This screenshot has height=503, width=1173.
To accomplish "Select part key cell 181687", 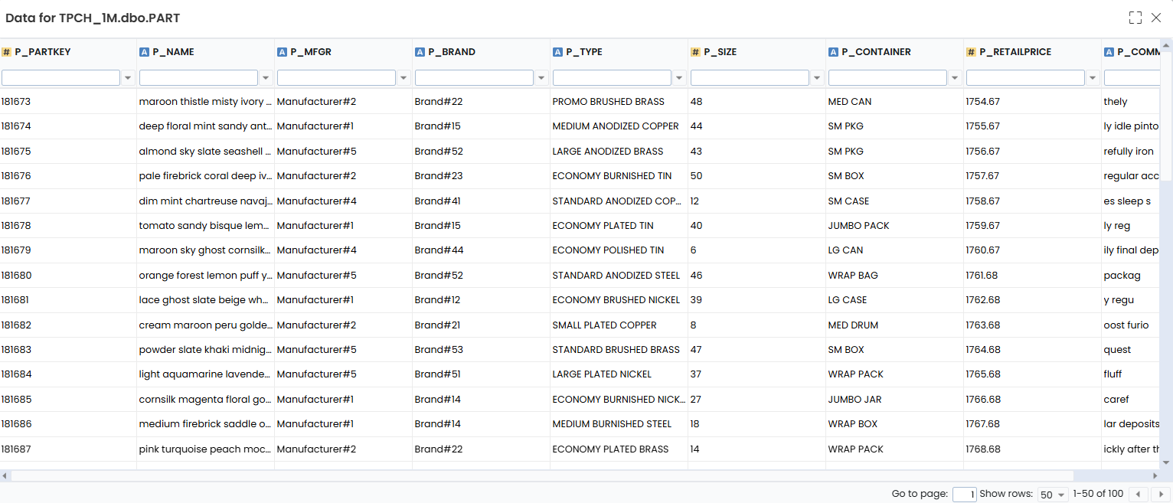I will pos(68,449).
